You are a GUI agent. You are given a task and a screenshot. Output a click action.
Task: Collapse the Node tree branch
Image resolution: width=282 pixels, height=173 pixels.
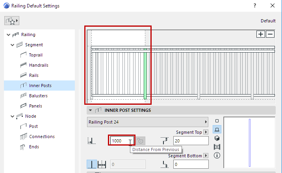(x=13, y=117)
